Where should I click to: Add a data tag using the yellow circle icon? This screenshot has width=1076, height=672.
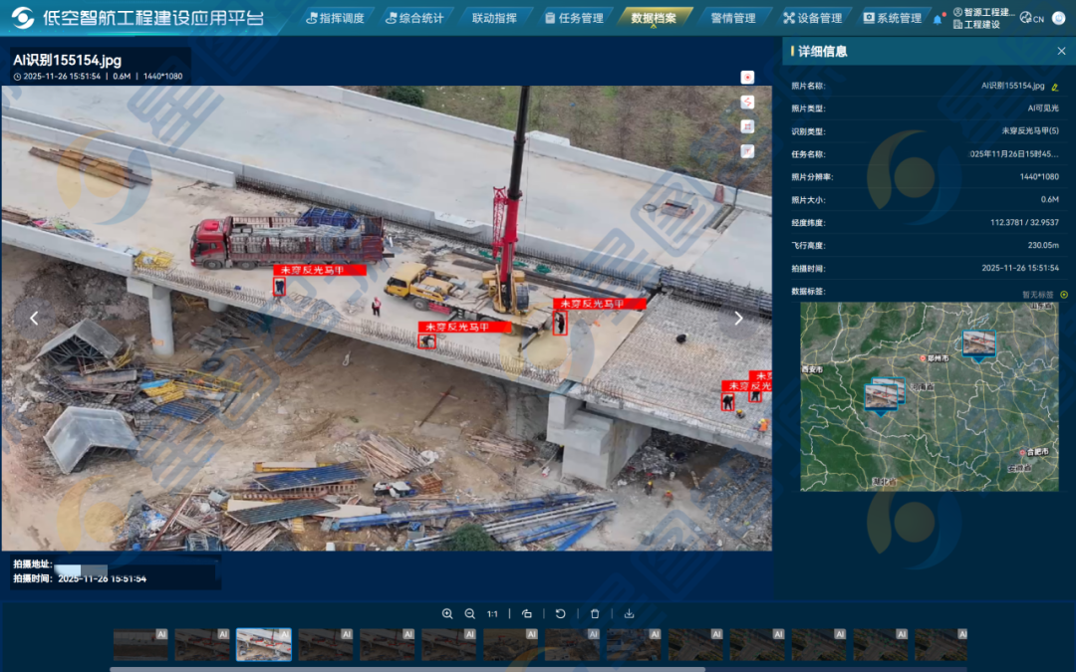click(x=1064, y=295)
